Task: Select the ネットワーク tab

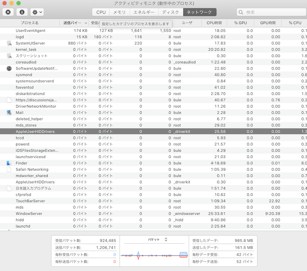Action: click(x=200, y=12)
